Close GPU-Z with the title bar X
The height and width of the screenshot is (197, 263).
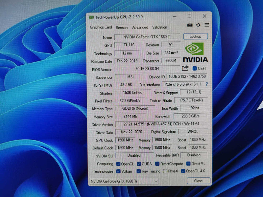pyautogui.click(x=204, y=16)
